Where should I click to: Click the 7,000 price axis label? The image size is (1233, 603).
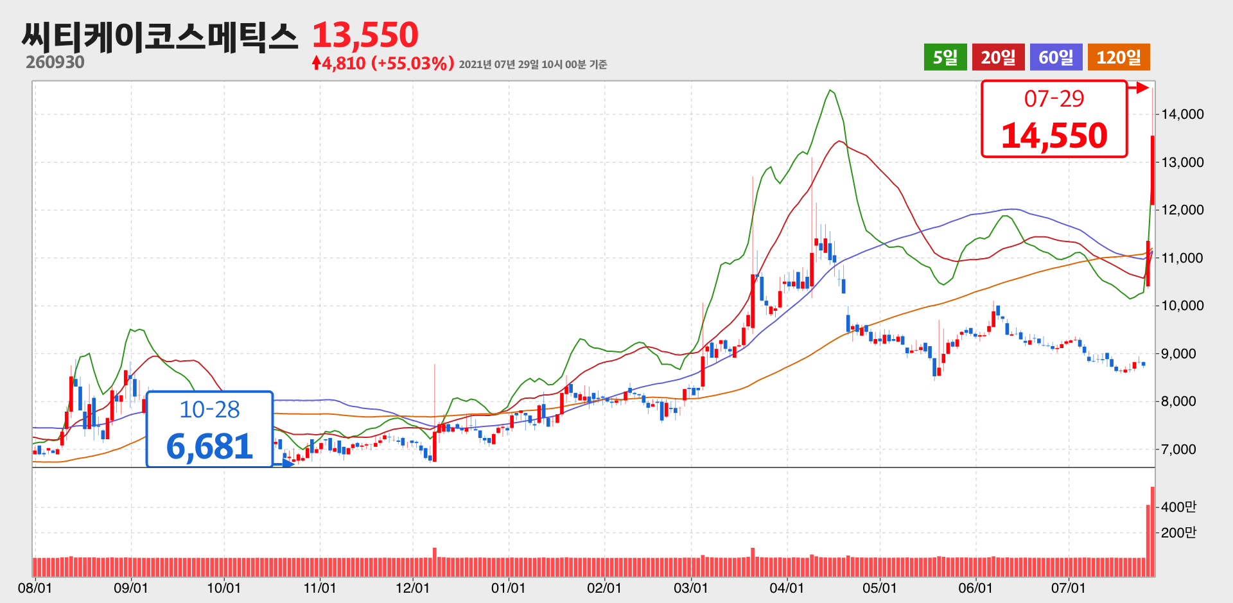pos(1178,450)
